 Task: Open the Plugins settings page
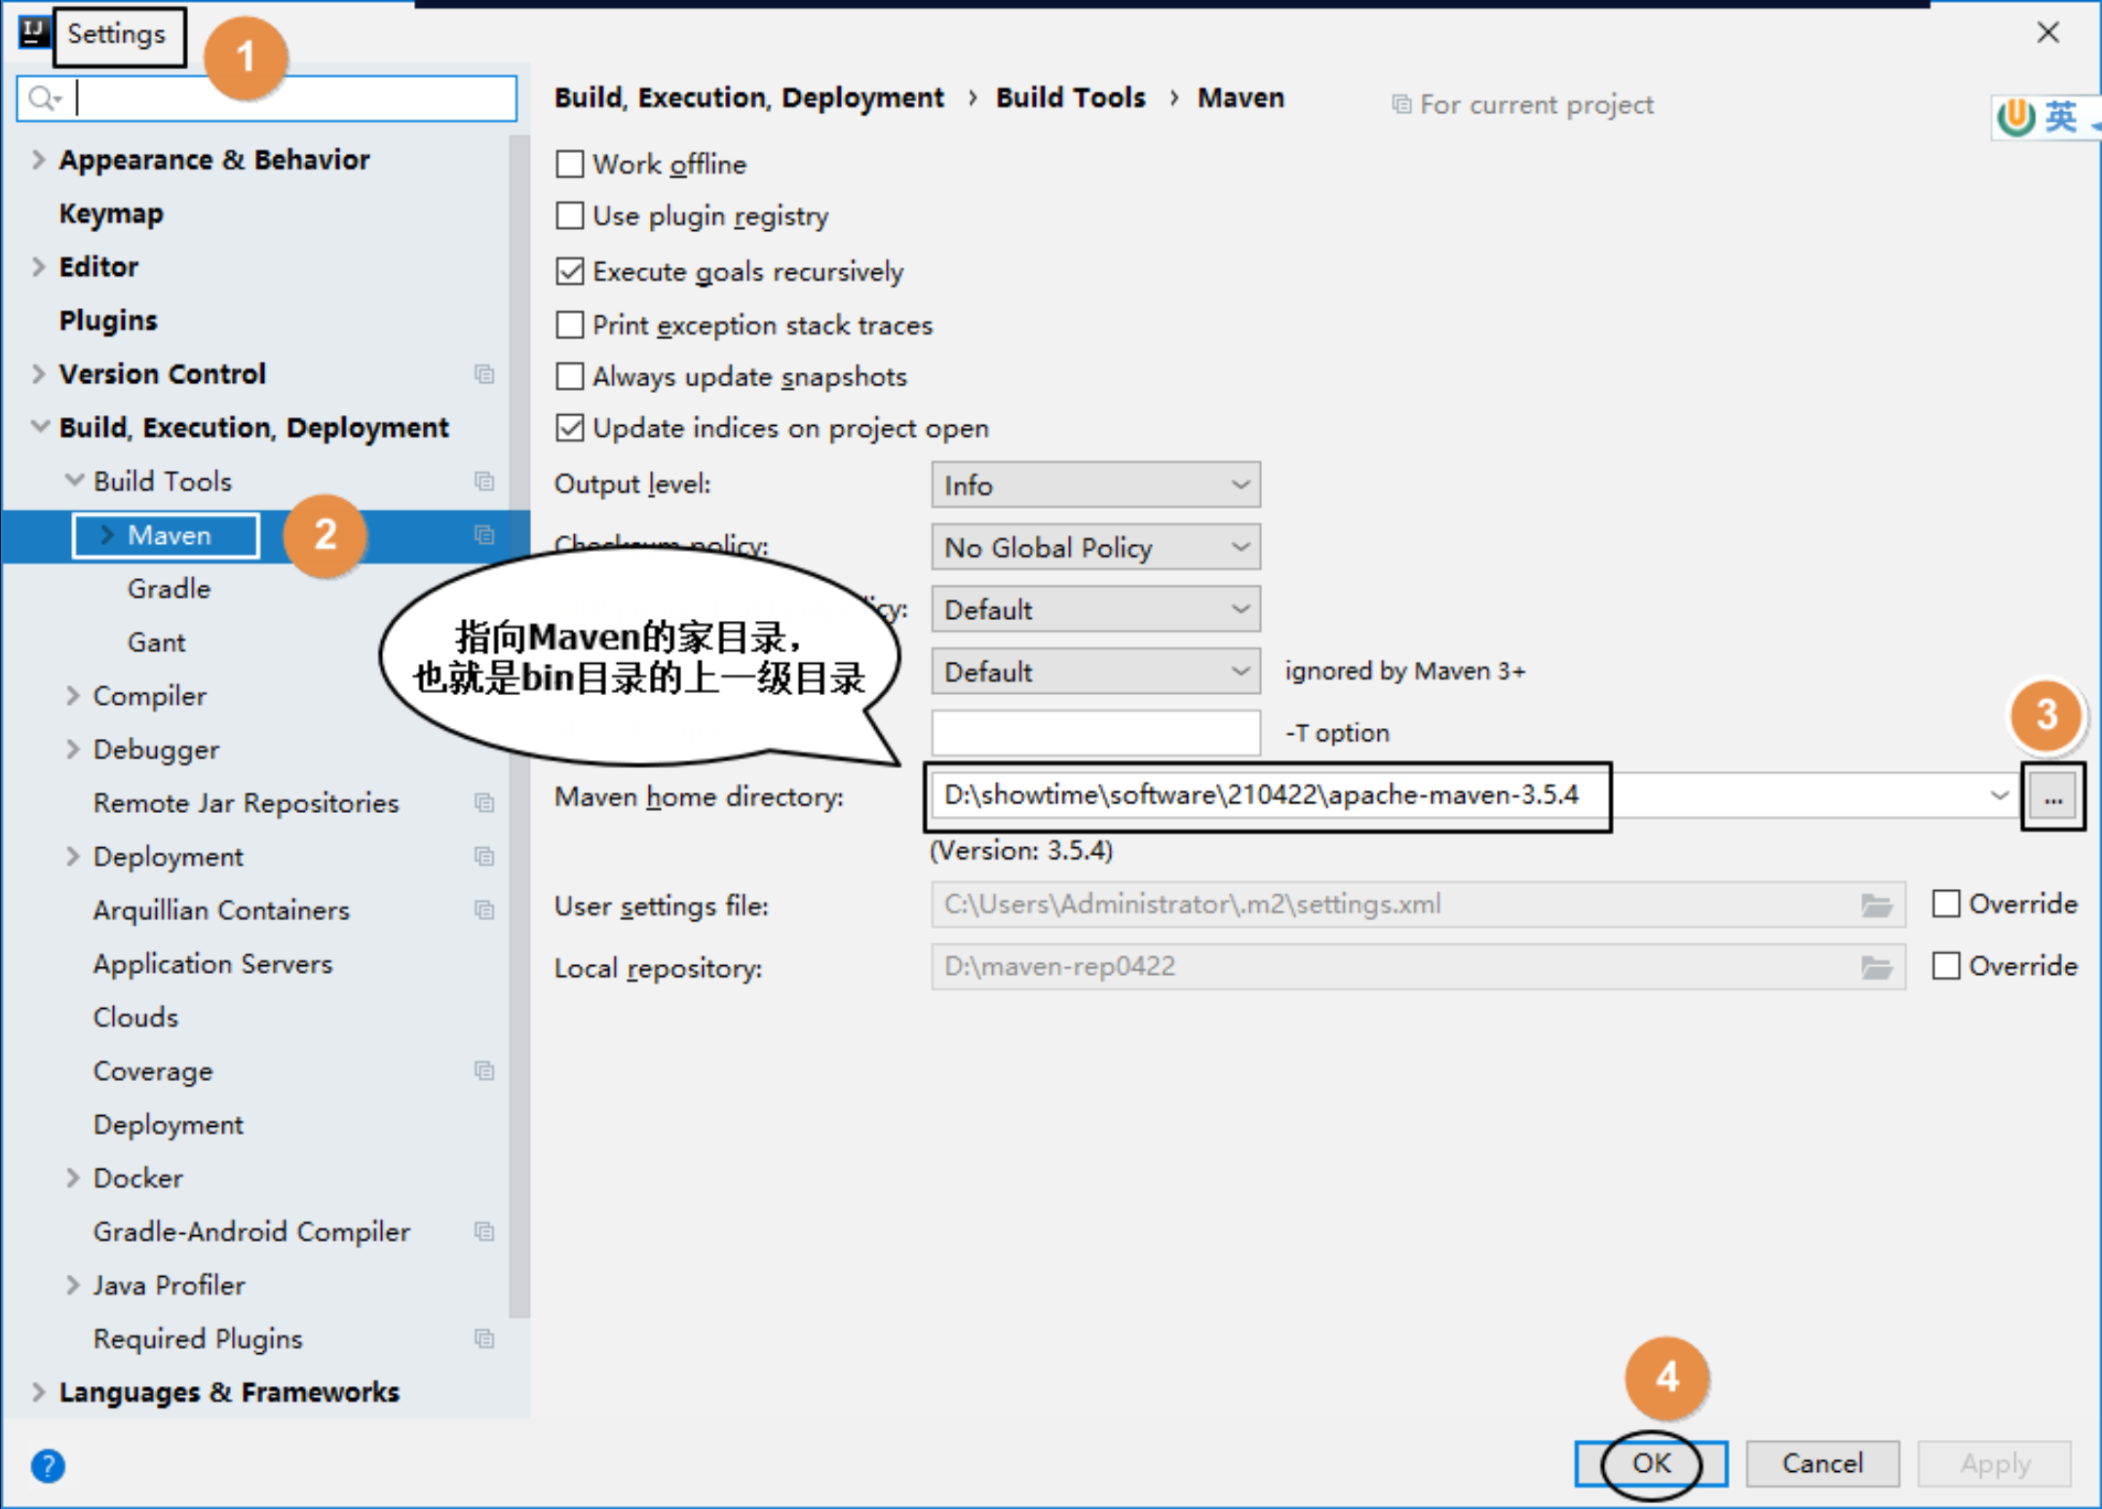coord(108,321)
